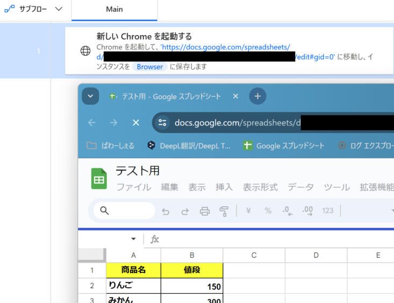
Task: Click the document title テスト用
Action: [138, 171]
